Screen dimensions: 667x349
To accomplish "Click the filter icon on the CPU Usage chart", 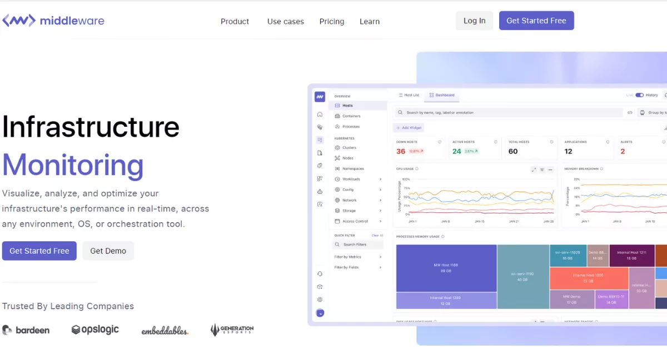I will point(542,169).
